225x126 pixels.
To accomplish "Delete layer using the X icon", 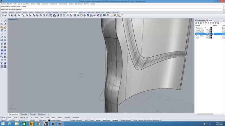I will click(x=201, y=23).
